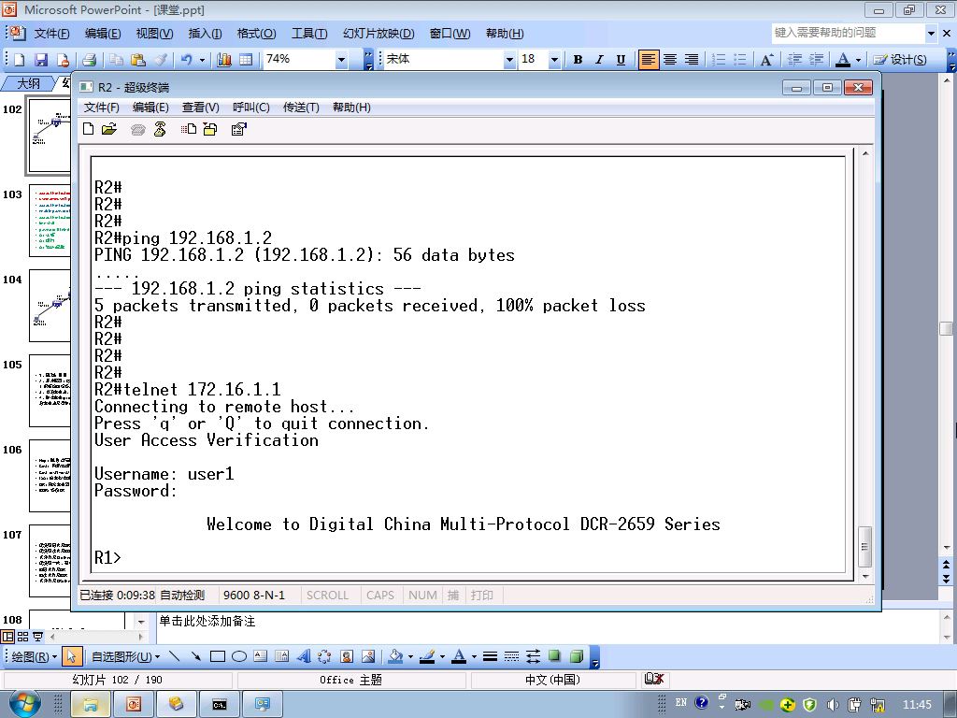Click the Receive file icon in HyperTerminal

point(210,129)
